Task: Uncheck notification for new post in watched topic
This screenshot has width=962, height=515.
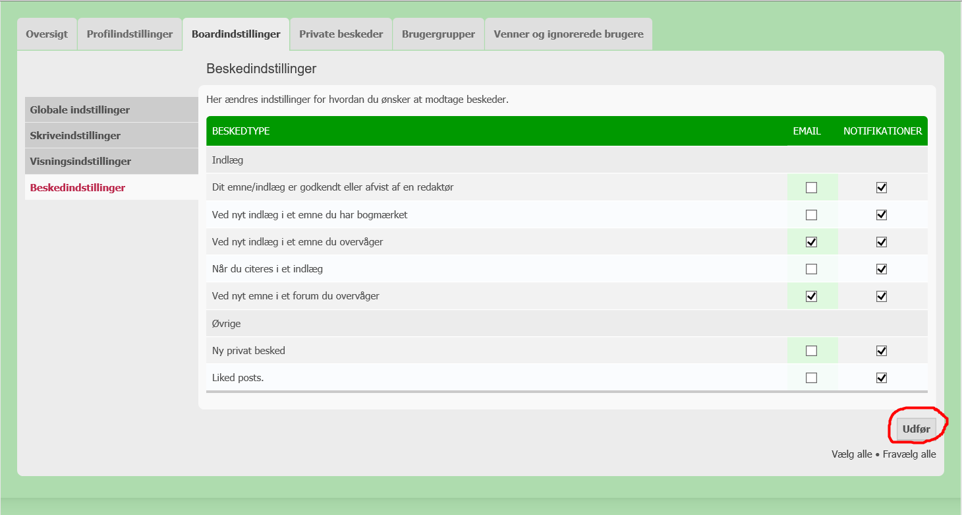Action: click(x=882, y=242)
